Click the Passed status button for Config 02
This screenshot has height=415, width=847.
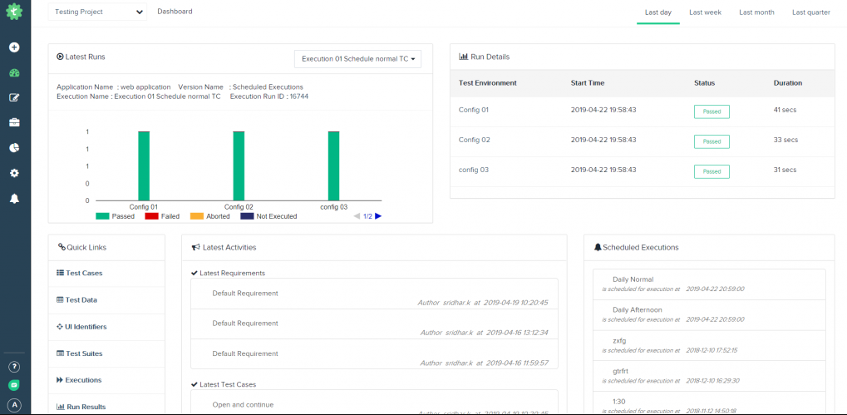pyautogui.click(x=712, y=141)
